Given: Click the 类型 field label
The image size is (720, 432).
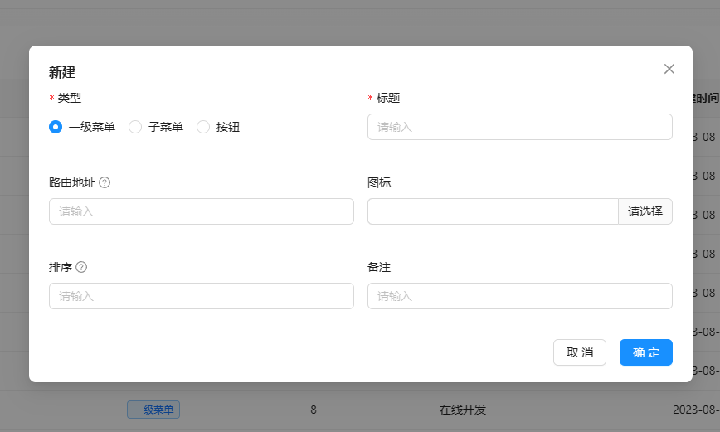Looking at the screenshot, I should click(x=70, y=98).
